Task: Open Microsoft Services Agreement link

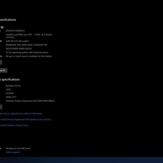Action: coord(25,119)
